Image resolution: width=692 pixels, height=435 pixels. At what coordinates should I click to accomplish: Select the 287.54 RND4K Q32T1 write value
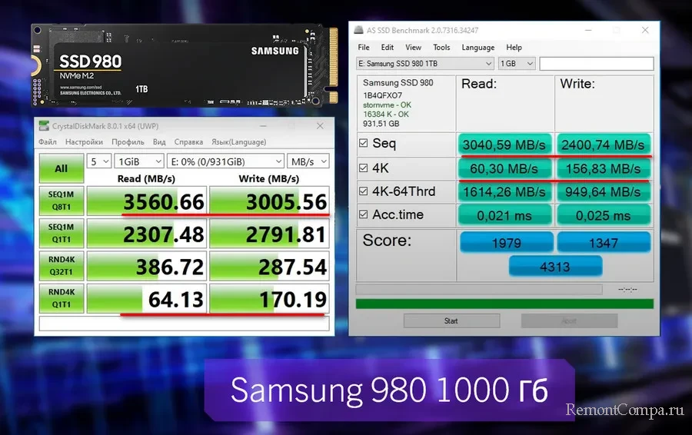point(269,267)
